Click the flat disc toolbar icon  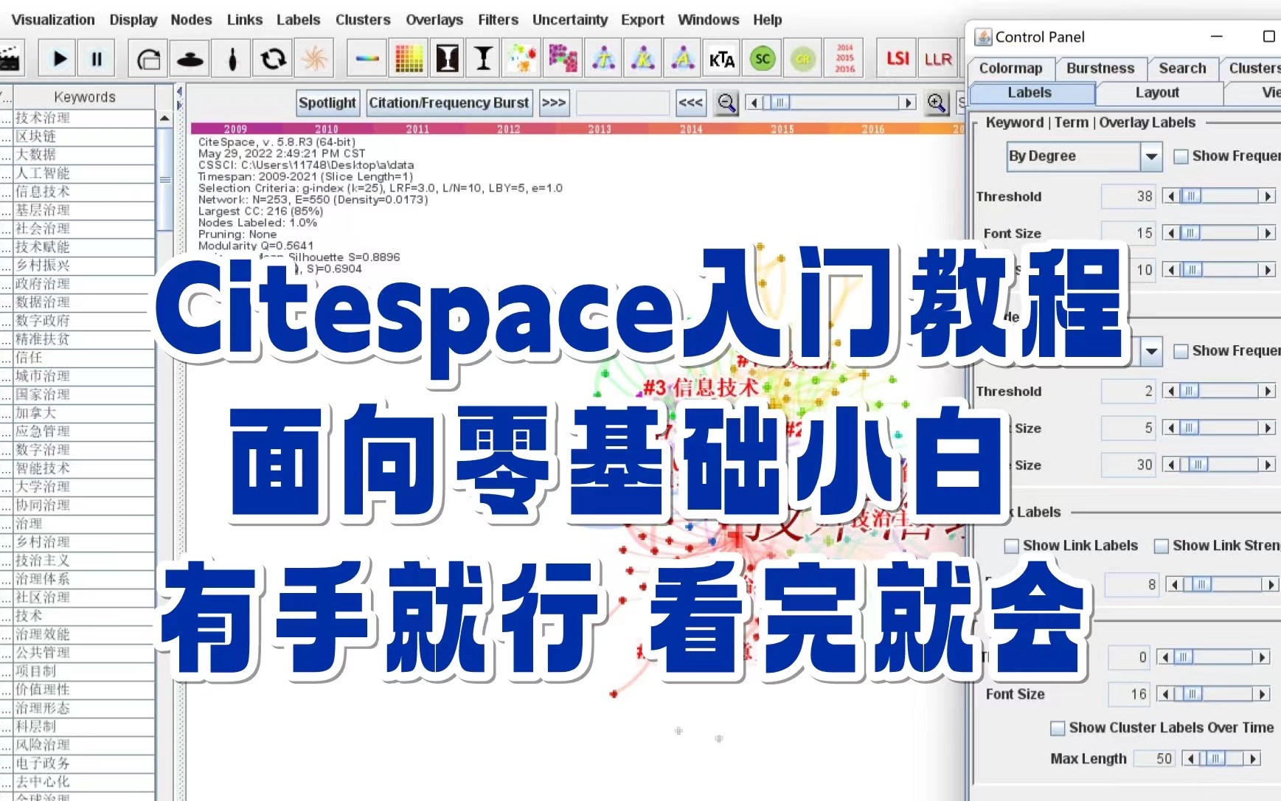pyautogui.click(x=191, y=58)
